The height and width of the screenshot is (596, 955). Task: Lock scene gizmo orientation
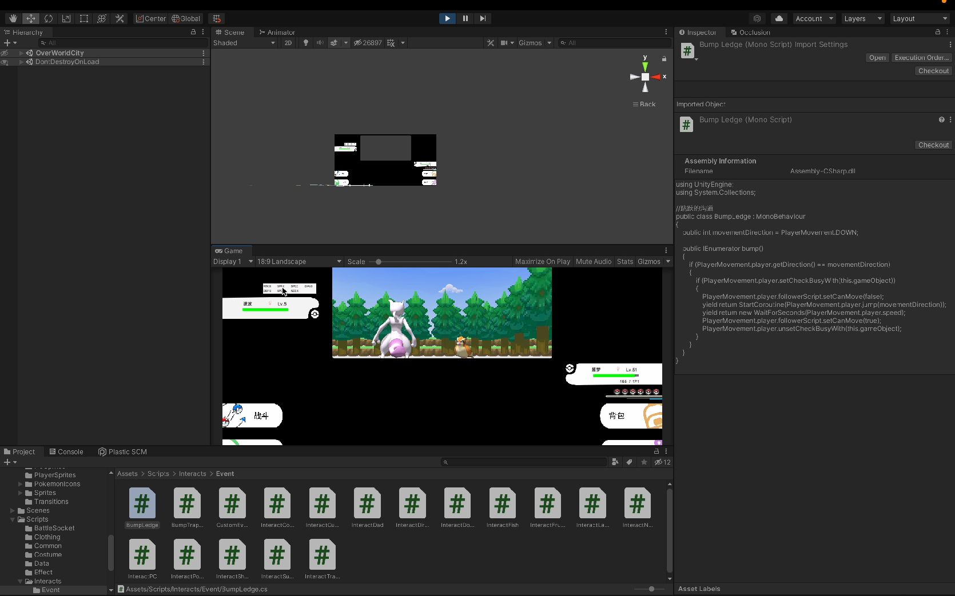664,59
